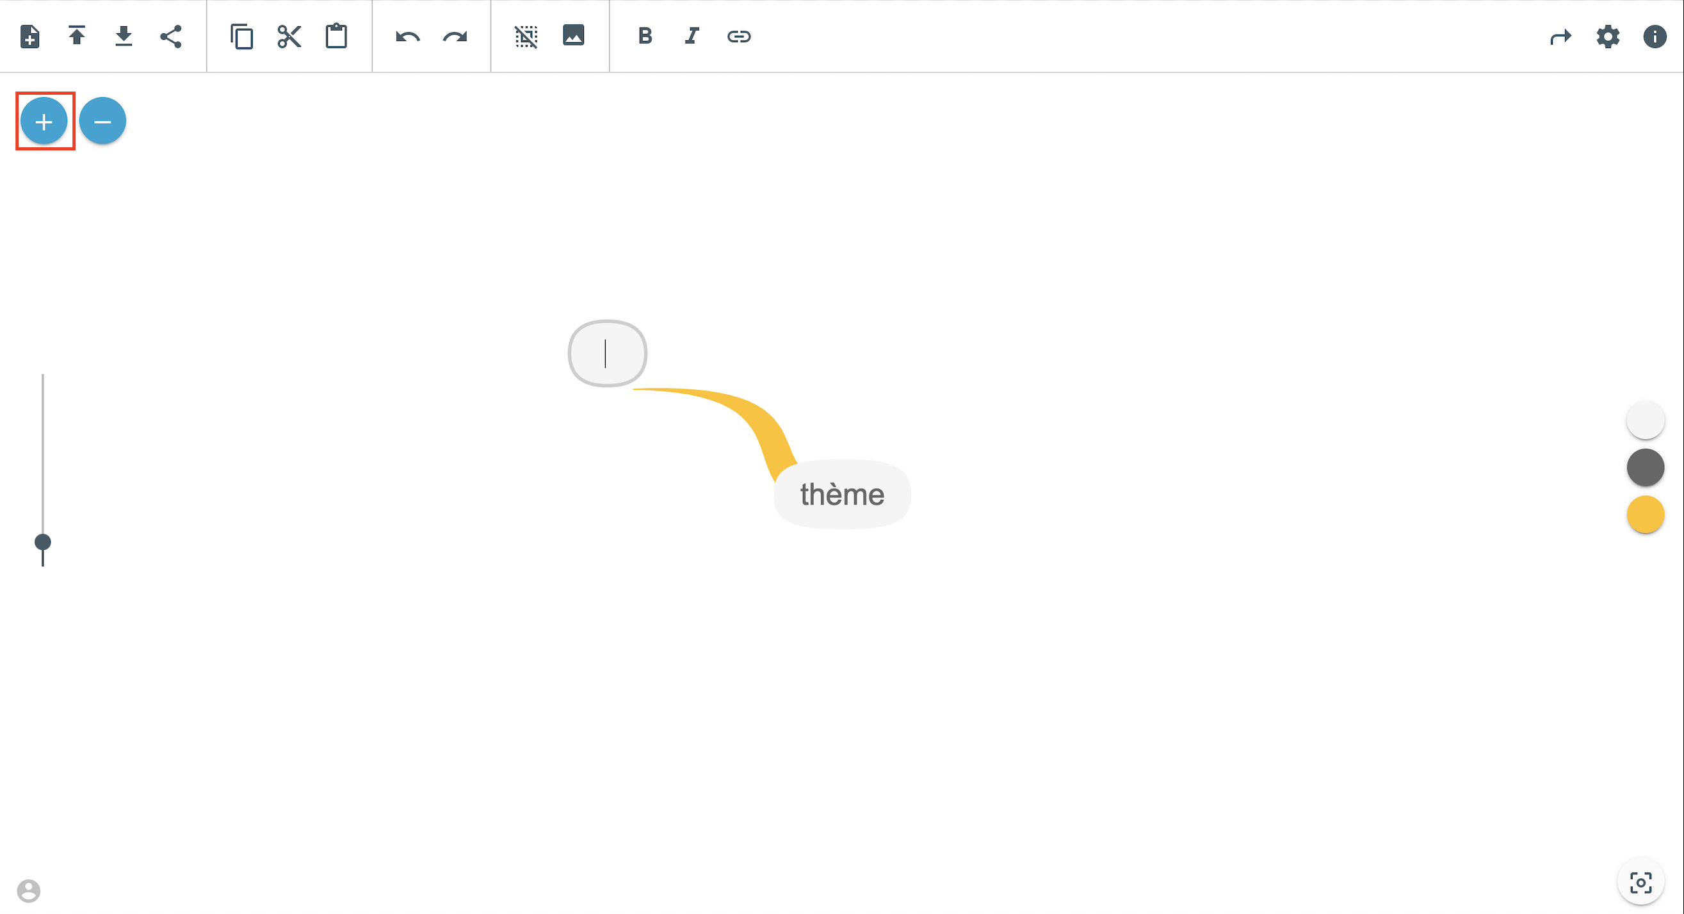1684x914 pixels.
Task: Open the settings gear
Action: (1608, 36)
